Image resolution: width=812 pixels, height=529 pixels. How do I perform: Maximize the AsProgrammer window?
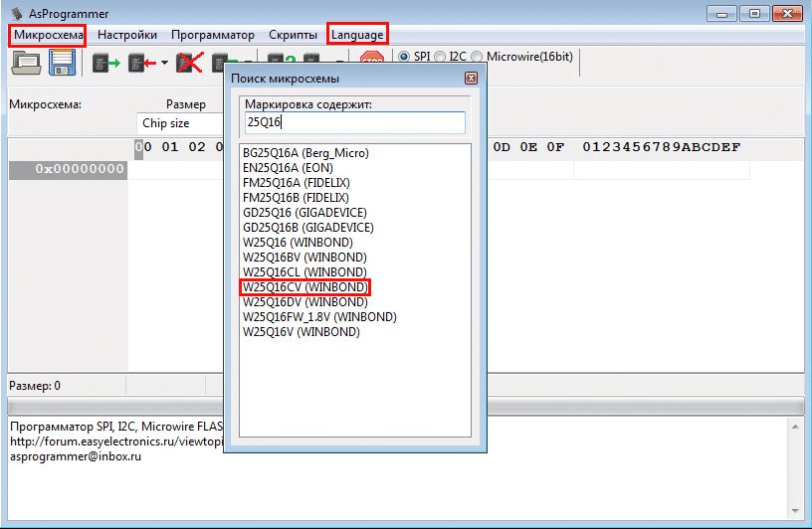pyautogui.click(x=754, y=14)
